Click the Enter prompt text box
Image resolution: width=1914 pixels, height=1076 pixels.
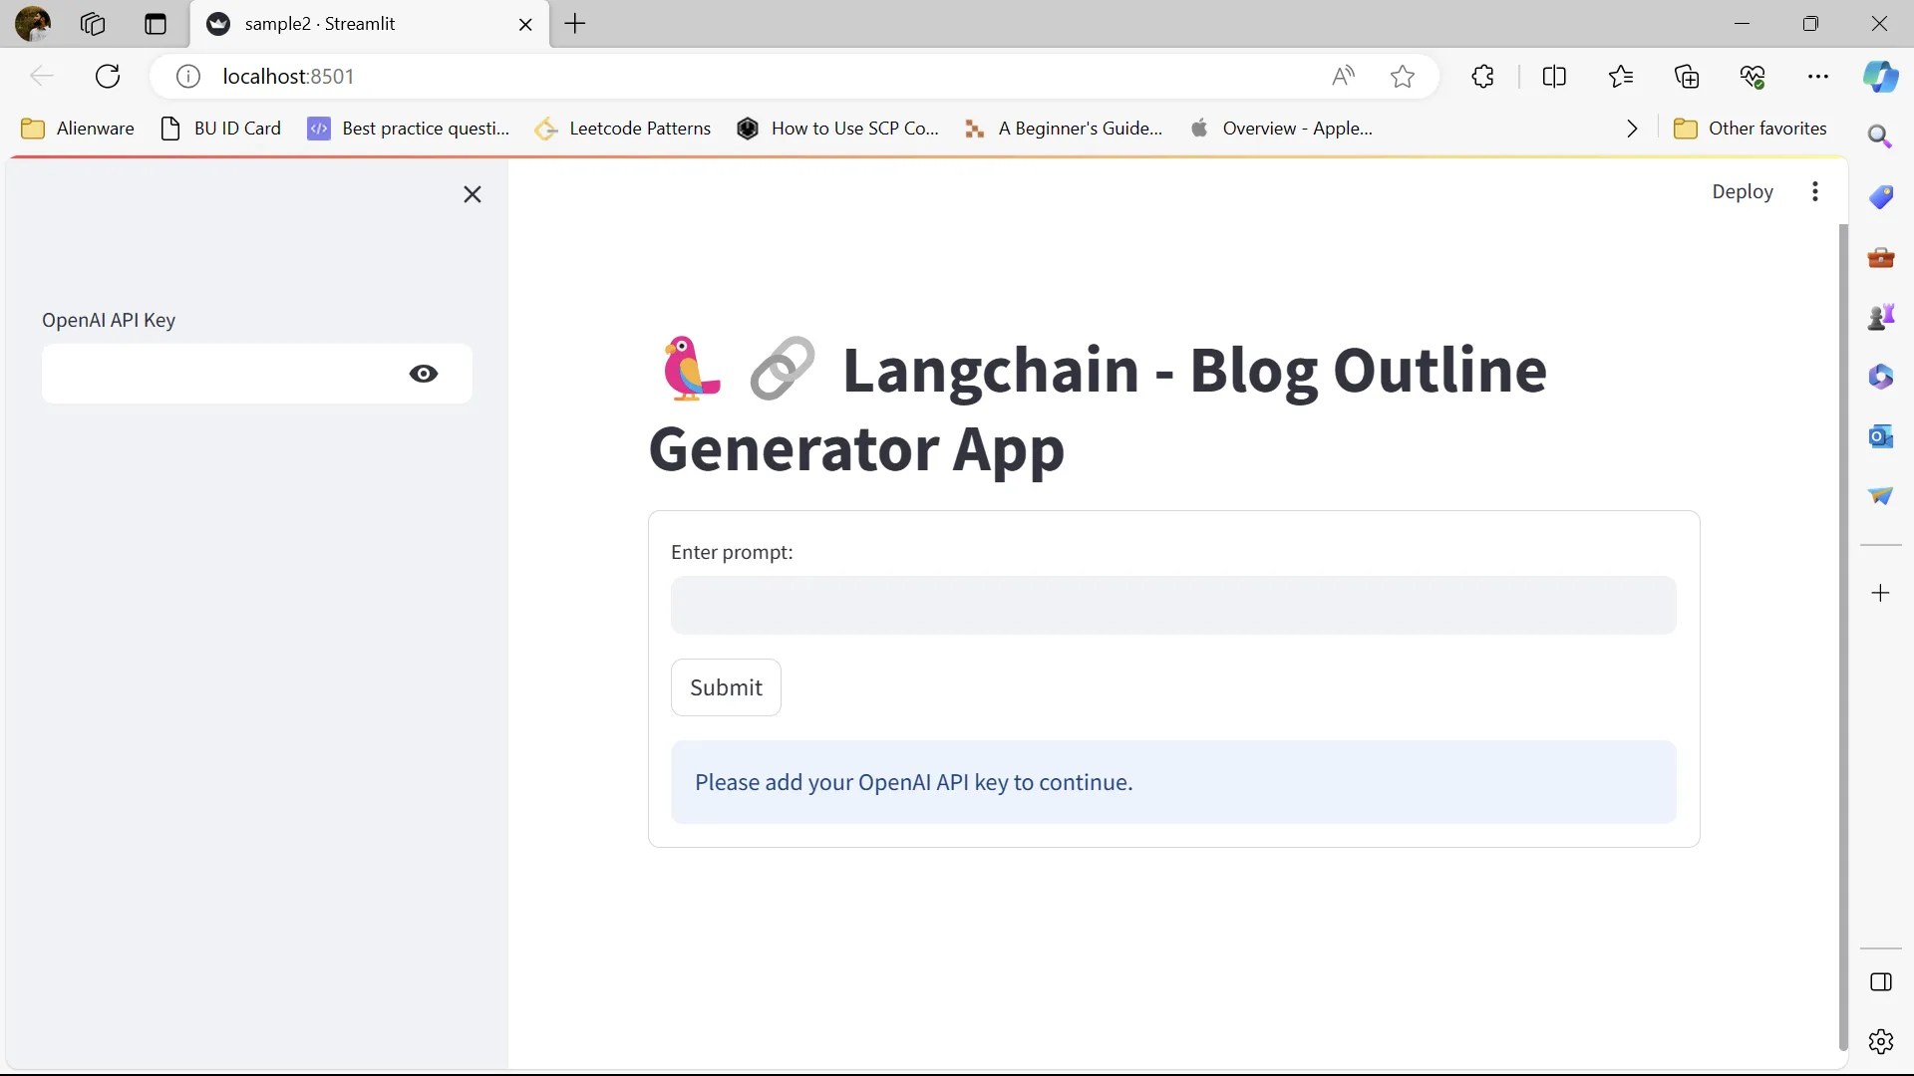[1173, 605]
